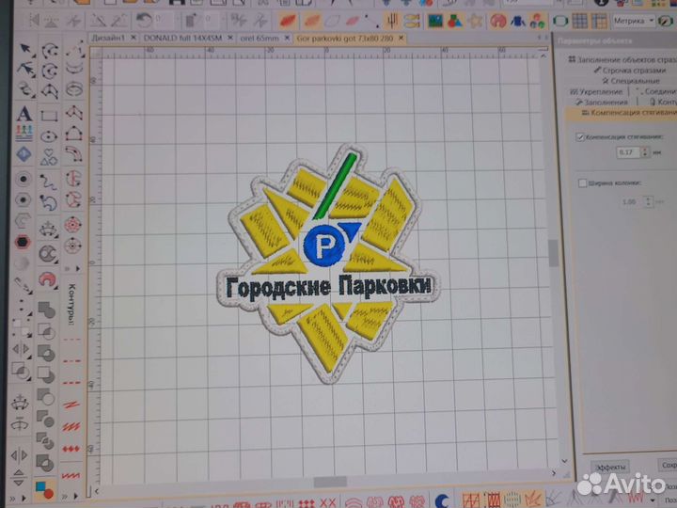Select the Rectangle digitizing tool
The width and height of the screenshot is (677, 508).
[49, 116]
